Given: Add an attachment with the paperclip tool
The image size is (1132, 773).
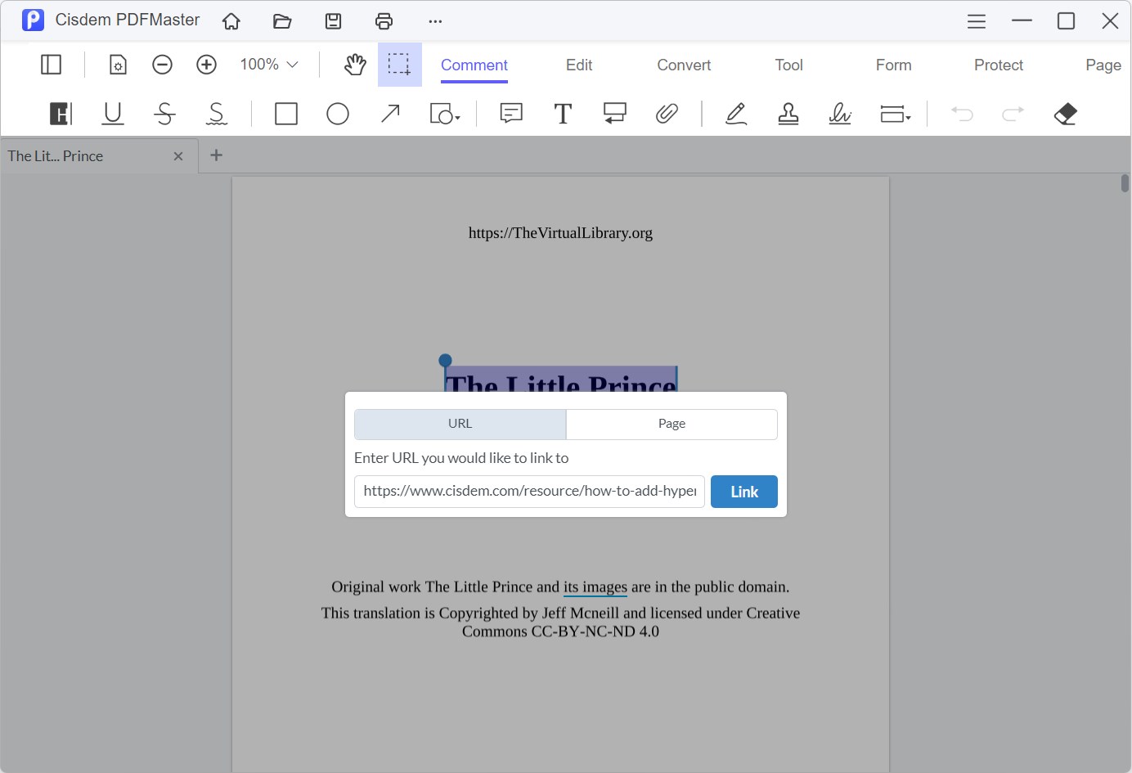Looking at the screenshot, I should 667,114.
